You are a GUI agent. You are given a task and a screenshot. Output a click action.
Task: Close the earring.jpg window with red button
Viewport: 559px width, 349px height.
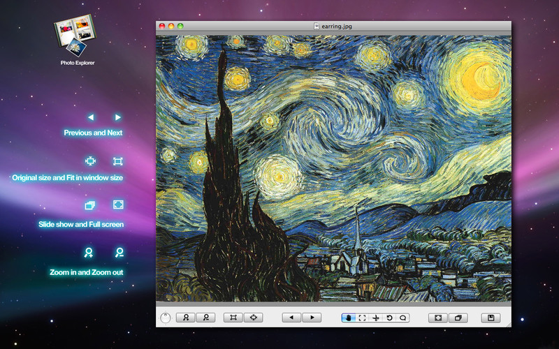point(162,26)
